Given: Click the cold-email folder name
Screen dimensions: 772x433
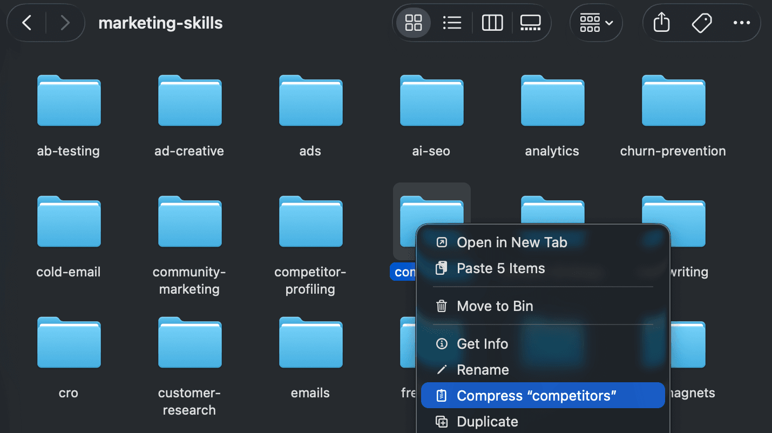Looking at the screenshot, I should [69, 272].
